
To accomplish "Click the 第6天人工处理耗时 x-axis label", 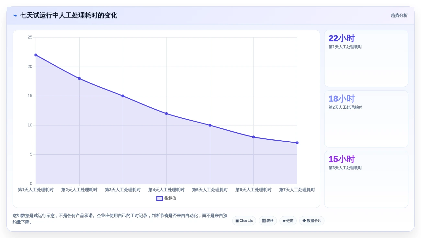I will click(x=254, y=190).
